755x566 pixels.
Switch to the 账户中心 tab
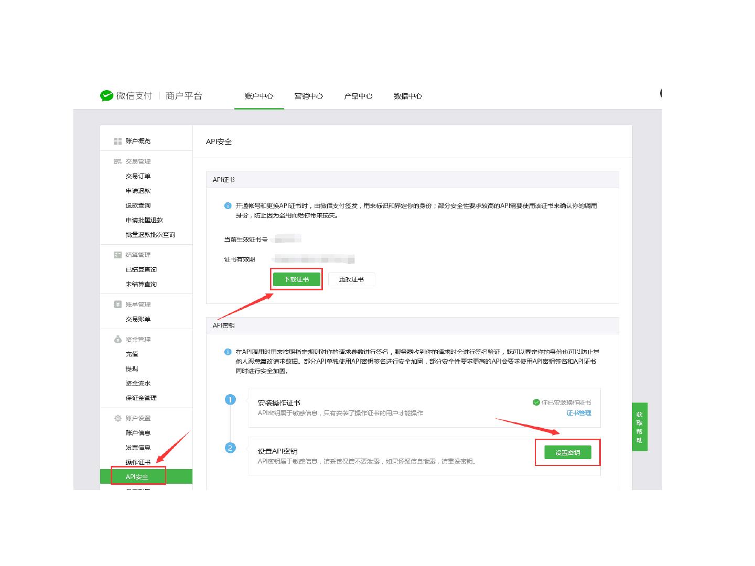(259, 96)
